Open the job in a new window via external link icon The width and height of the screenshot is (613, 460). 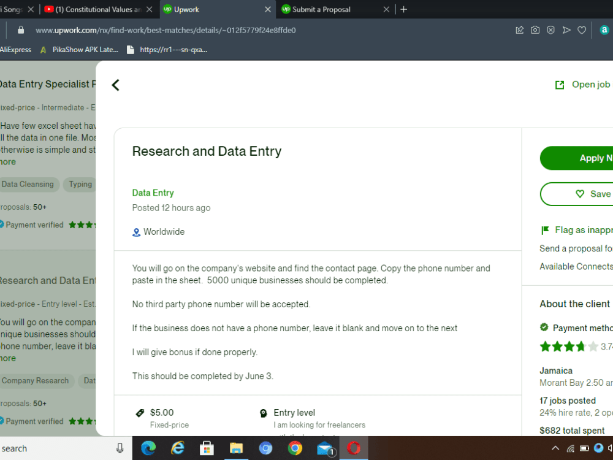[559, 84]
